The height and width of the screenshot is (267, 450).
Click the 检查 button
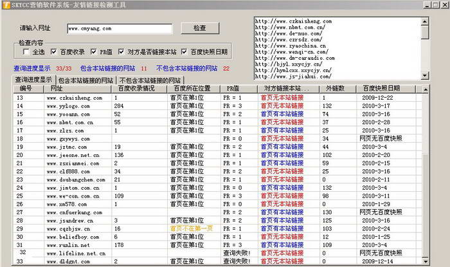[200, 28]
